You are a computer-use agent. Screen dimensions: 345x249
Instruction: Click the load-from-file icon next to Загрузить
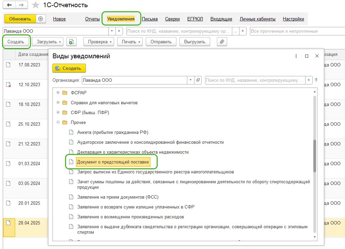pyautogui.click(x=71, y=42)
